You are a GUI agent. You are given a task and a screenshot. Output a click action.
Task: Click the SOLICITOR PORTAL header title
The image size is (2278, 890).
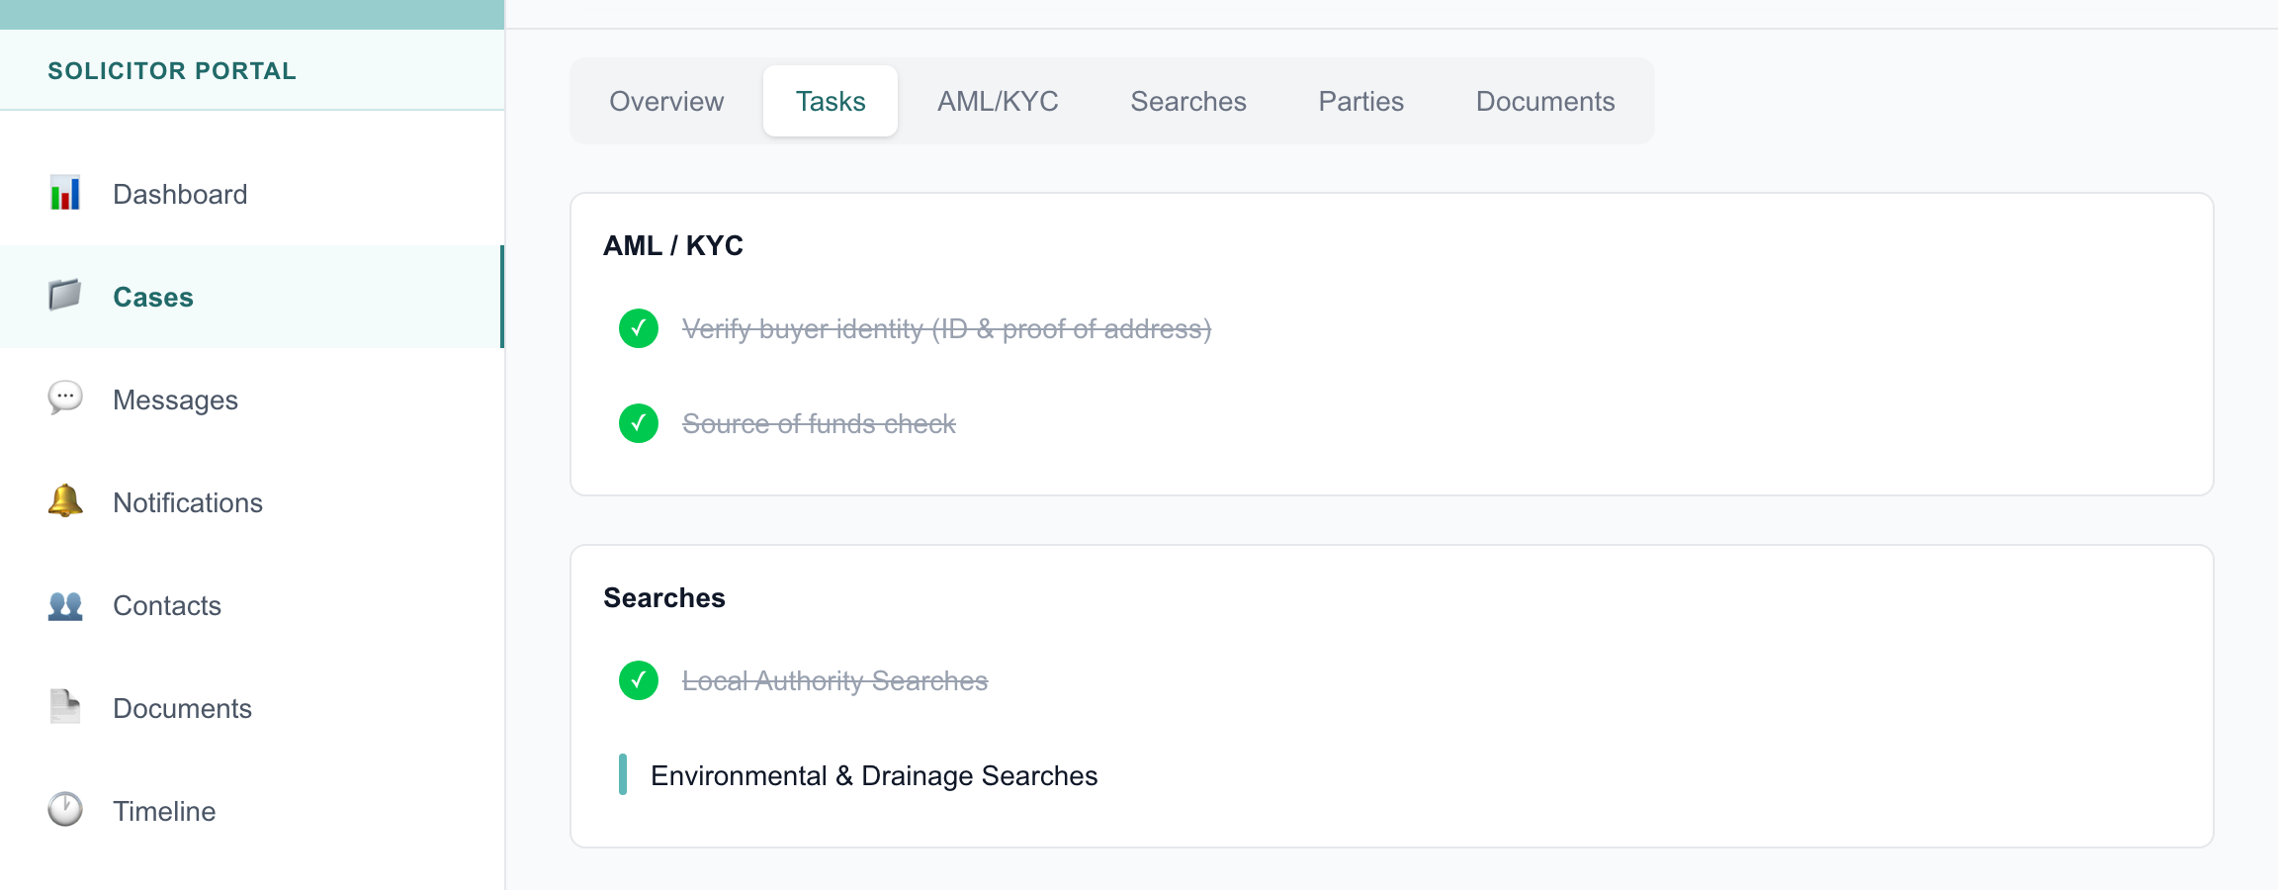coord(172,71)
